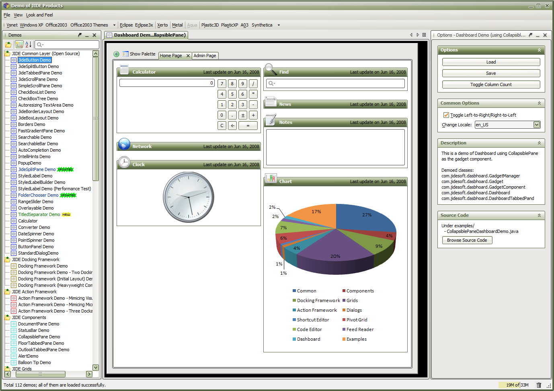554x391 pixels.
Task: Click calculator plus-minus key
Action: [x=243, y=115]
